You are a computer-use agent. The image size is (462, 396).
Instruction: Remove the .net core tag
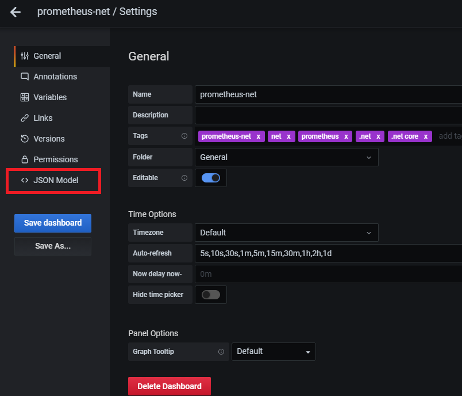pyautogui.click(x=426, y=136)
